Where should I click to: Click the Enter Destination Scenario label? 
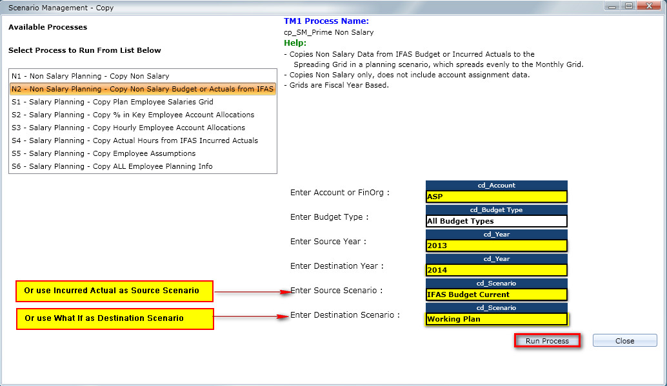pos(345,315)
